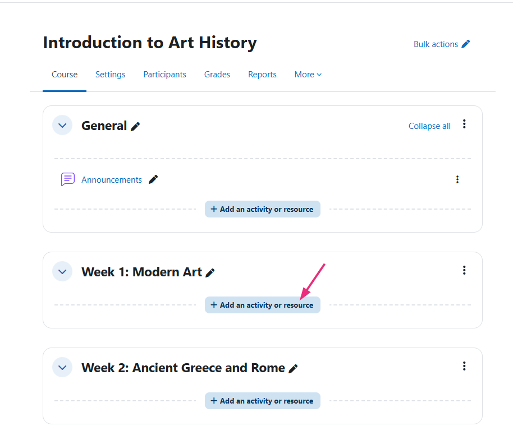Open Week 1 section three-dot menu
This screenshot has width=513, height=440.
pos(464,270)
